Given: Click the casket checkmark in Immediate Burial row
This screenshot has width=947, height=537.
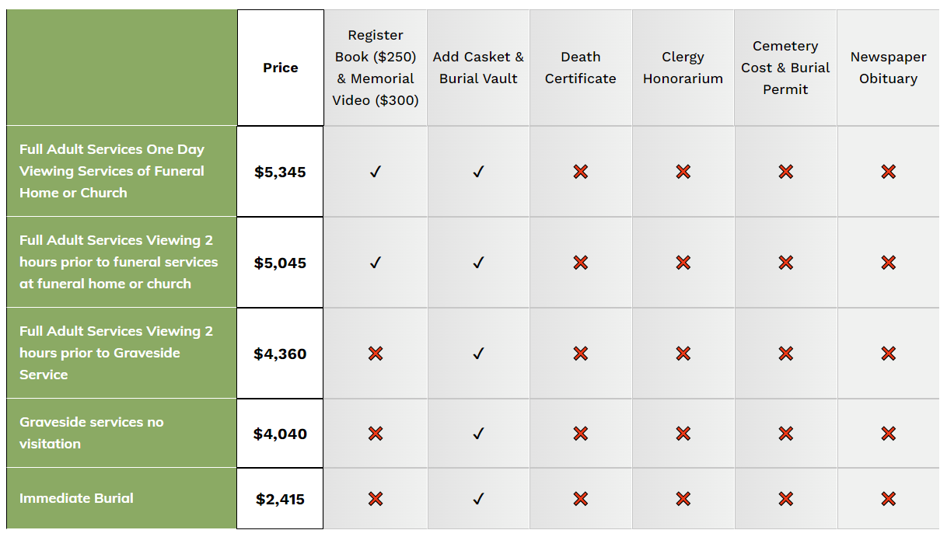Looking at the screenshot, I should click(478, 499).
